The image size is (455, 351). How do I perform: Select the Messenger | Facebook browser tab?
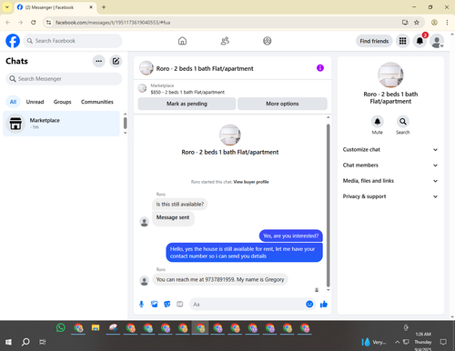coord(55,7)
